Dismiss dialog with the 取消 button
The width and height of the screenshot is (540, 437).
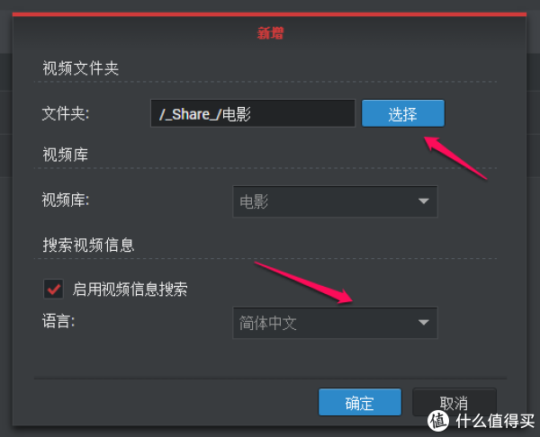[454, 402]
